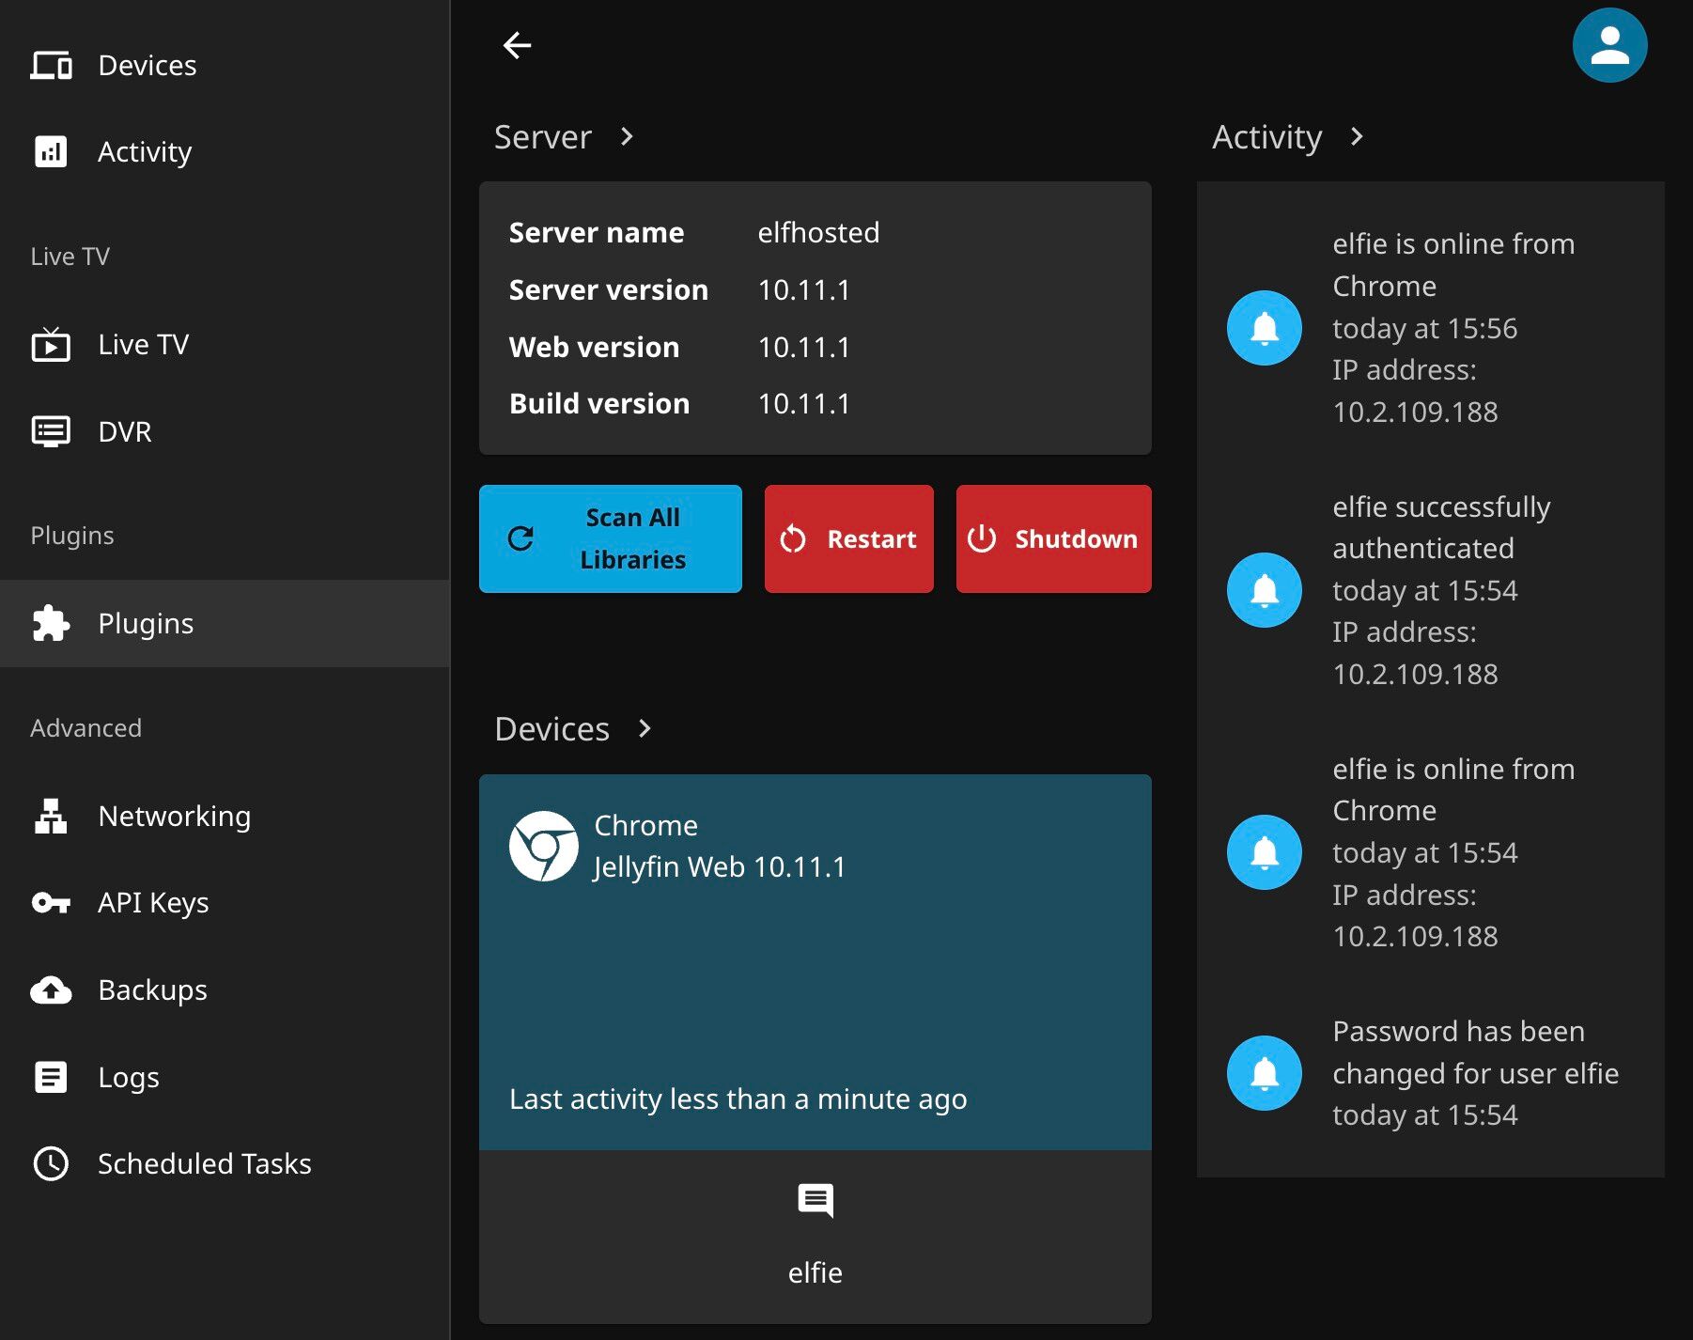The height and width of the screenshot is (1340, 1693).
Task: Click 'Password has been changed for user elfie'
Action: pos(1475,1052)
